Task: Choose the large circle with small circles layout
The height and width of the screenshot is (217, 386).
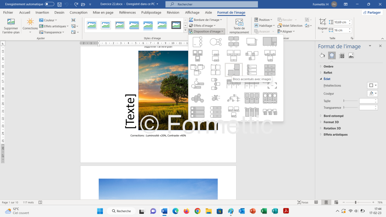Action: [216, 42]
